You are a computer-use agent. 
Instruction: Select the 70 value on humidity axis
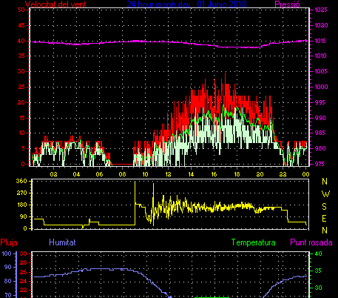point(8,295)
